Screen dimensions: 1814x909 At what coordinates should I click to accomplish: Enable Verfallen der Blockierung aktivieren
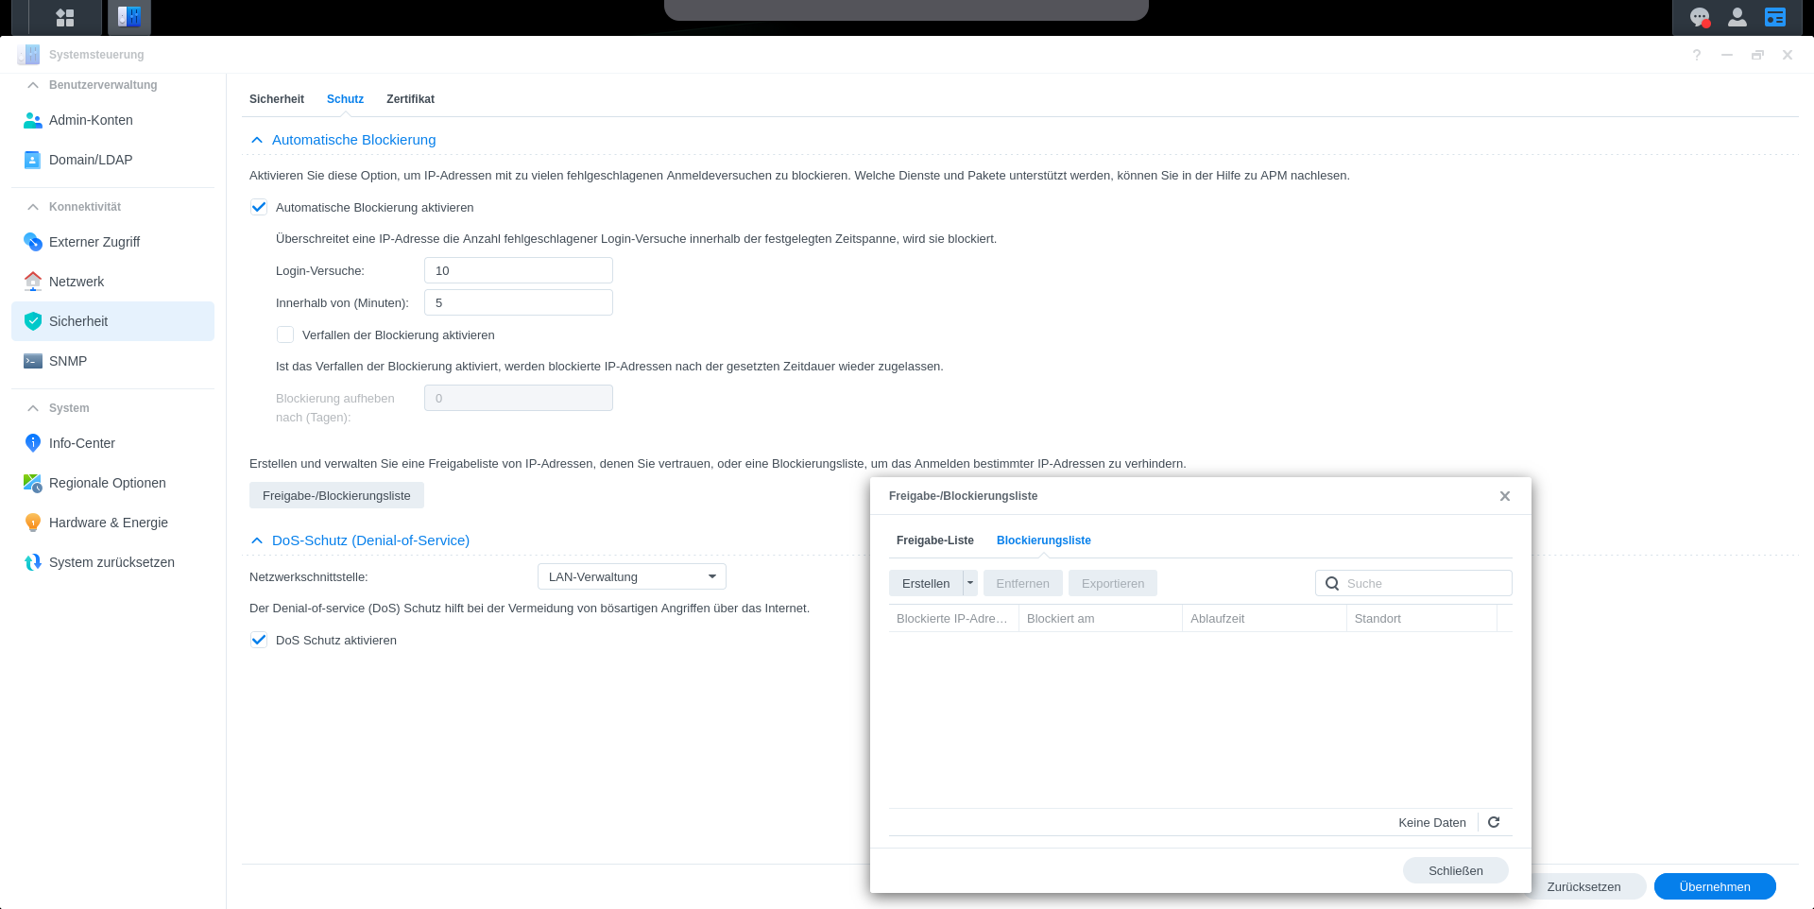285,334
